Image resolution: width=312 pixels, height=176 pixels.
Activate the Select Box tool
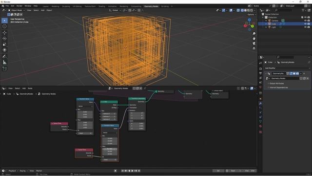pyautogui.click(x=4, y=21)
